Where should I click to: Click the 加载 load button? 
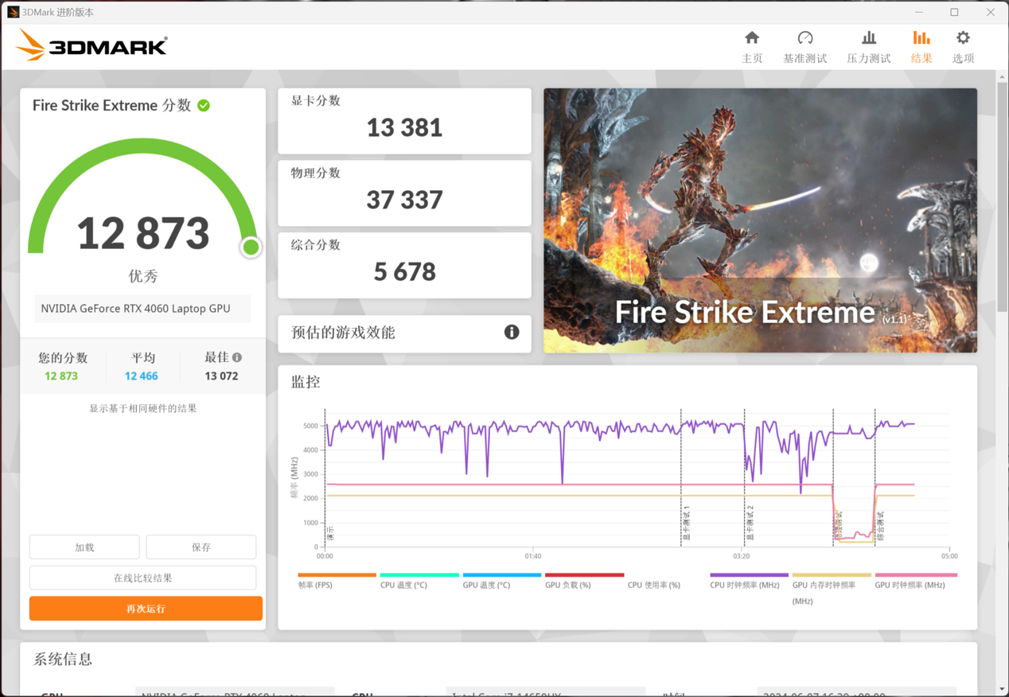click(84, 547)
